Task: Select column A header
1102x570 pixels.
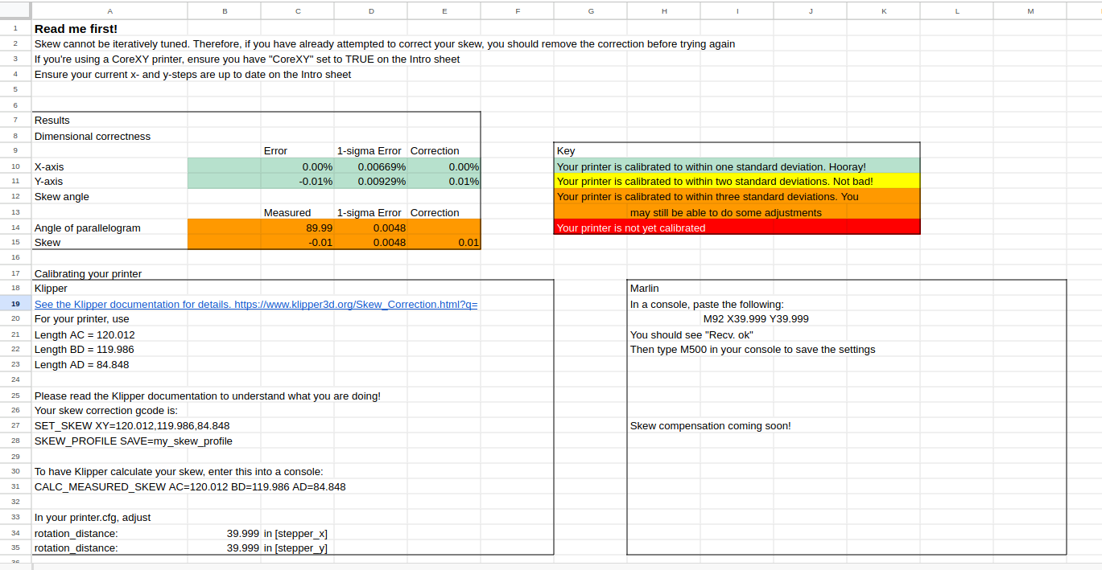Action: point(109,10)
